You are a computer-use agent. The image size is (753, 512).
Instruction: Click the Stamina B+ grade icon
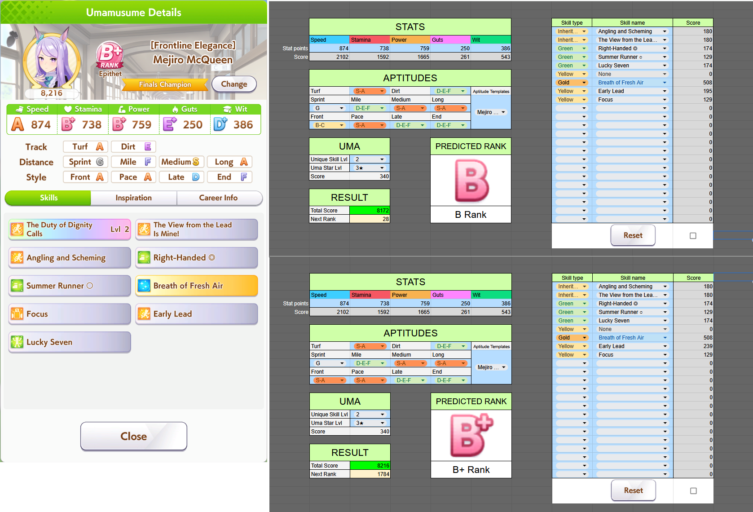(68, 124)
